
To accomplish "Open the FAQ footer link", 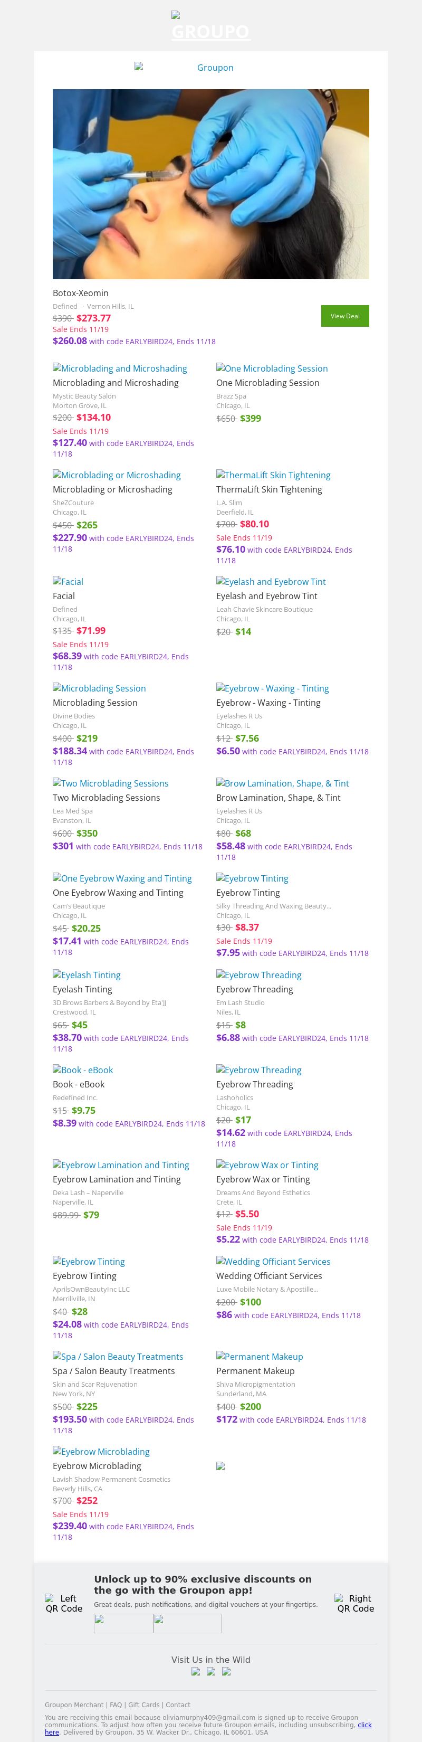I will click(117, 1705).
